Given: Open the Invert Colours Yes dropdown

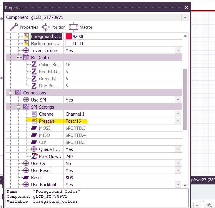Looking at the screenshot, I should point(178,51).
